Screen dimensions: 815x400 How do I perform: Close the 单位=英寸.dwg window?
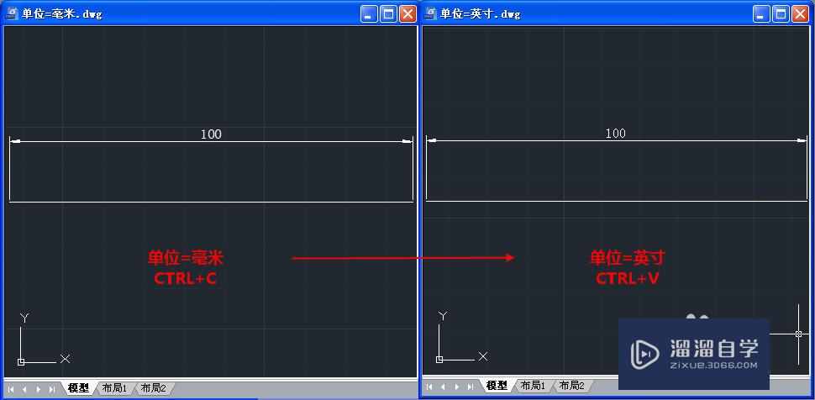[800, 14]
